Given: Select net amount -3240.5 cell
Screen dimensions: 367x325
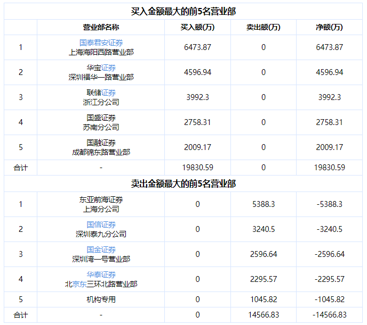Looking at the screenshot, I should (x=329, y=229).
